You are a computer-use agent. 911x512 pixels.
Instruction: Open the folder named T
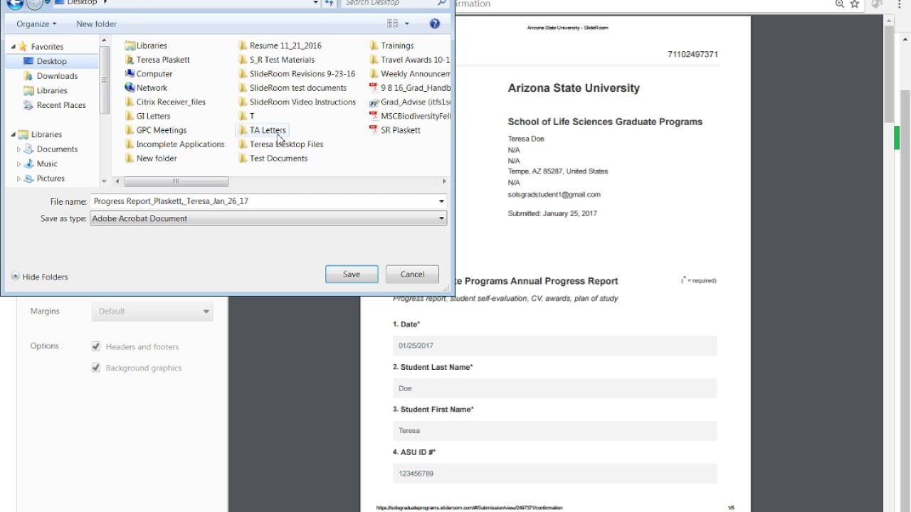(x=246, y=116)
